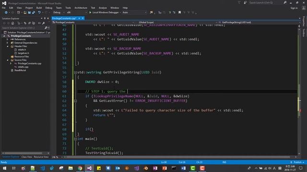
Task: Open the Edit menu
Action: pyautogui.click(x=11, y=8)
